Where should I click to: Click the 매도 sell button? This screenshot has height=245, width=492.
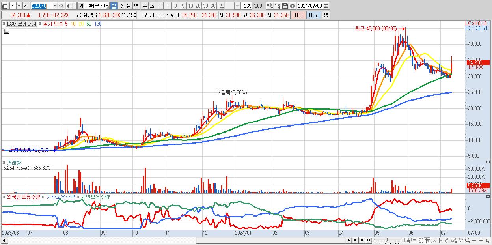click(313, 15)
